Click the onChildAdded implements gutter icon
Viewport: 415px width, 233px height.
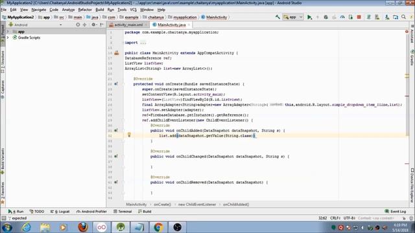click(116, 131)
